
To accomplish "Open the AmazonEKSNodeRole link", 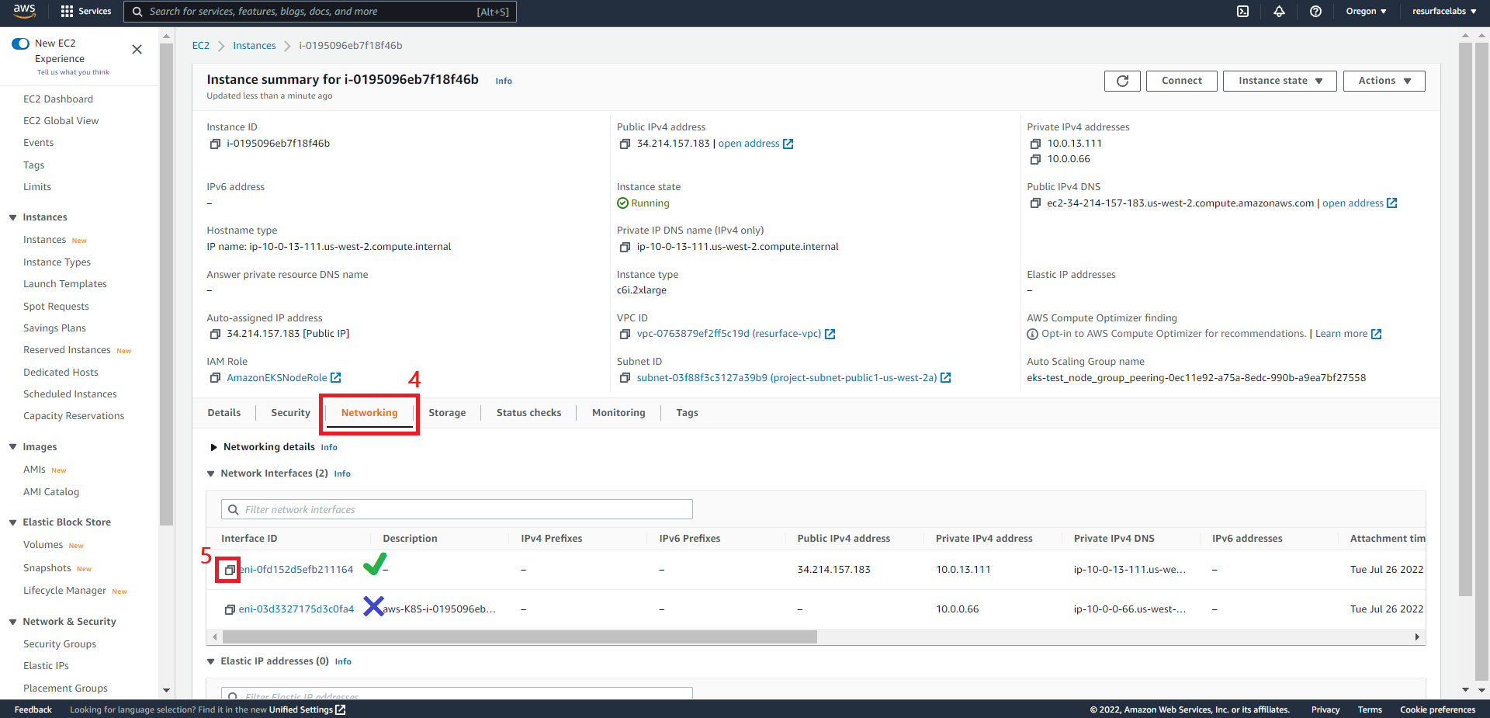I will click(x=277, y=378).
